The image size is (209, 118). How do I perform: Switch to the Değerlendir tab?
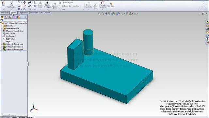pos(23,13)
